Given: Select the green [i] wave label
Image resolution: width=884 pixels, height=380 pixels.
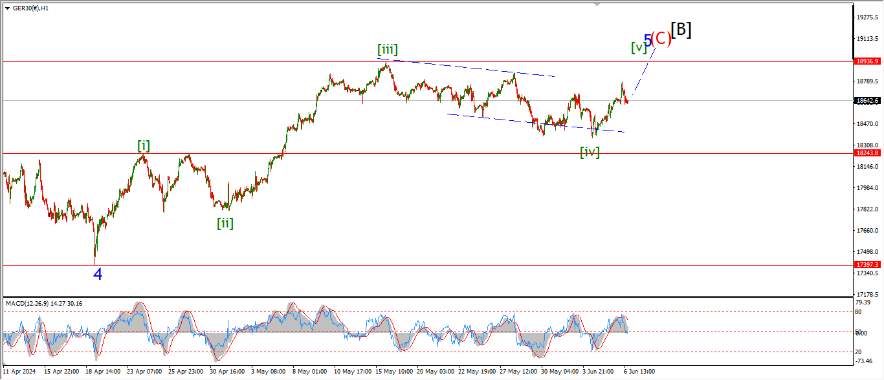Looking at the screenshot, I should tap(144, 146).
